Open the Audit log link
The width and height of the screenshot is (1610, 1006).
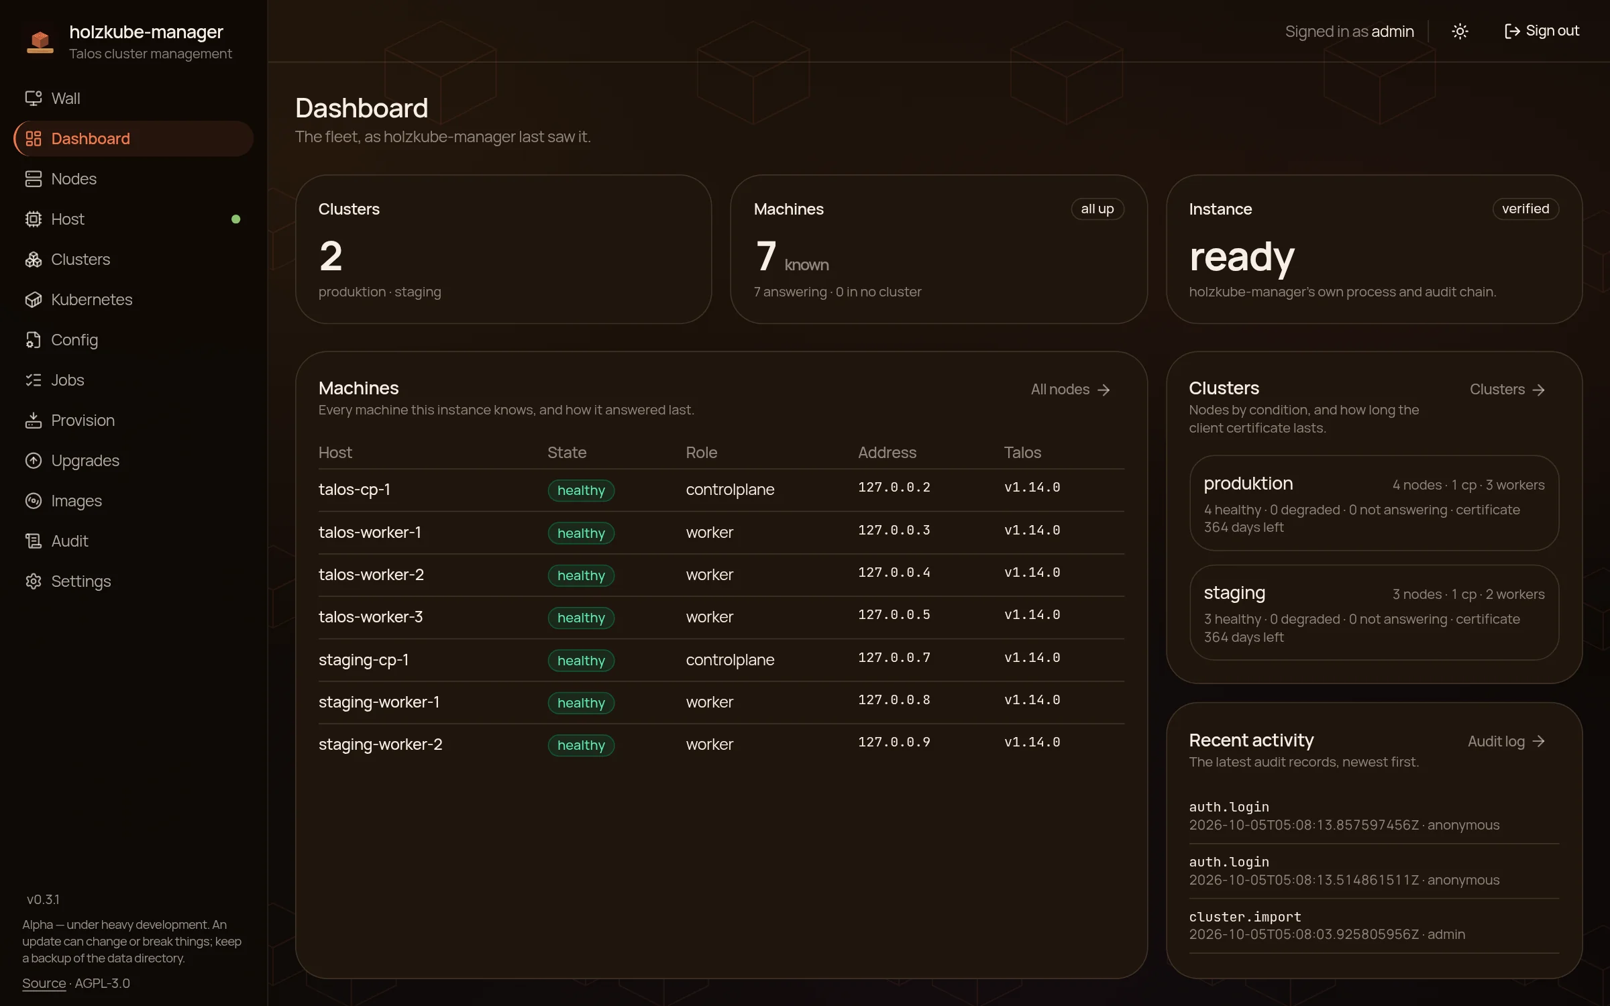[1506, 741]
